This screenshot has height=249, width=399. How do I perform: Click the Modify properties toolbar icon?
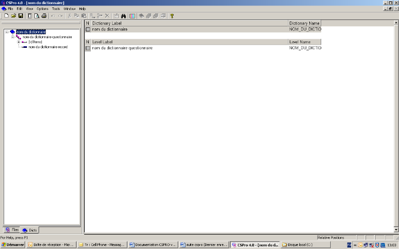click(116, 16)
